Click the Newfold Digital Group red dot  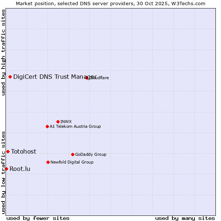coord(48,162)
